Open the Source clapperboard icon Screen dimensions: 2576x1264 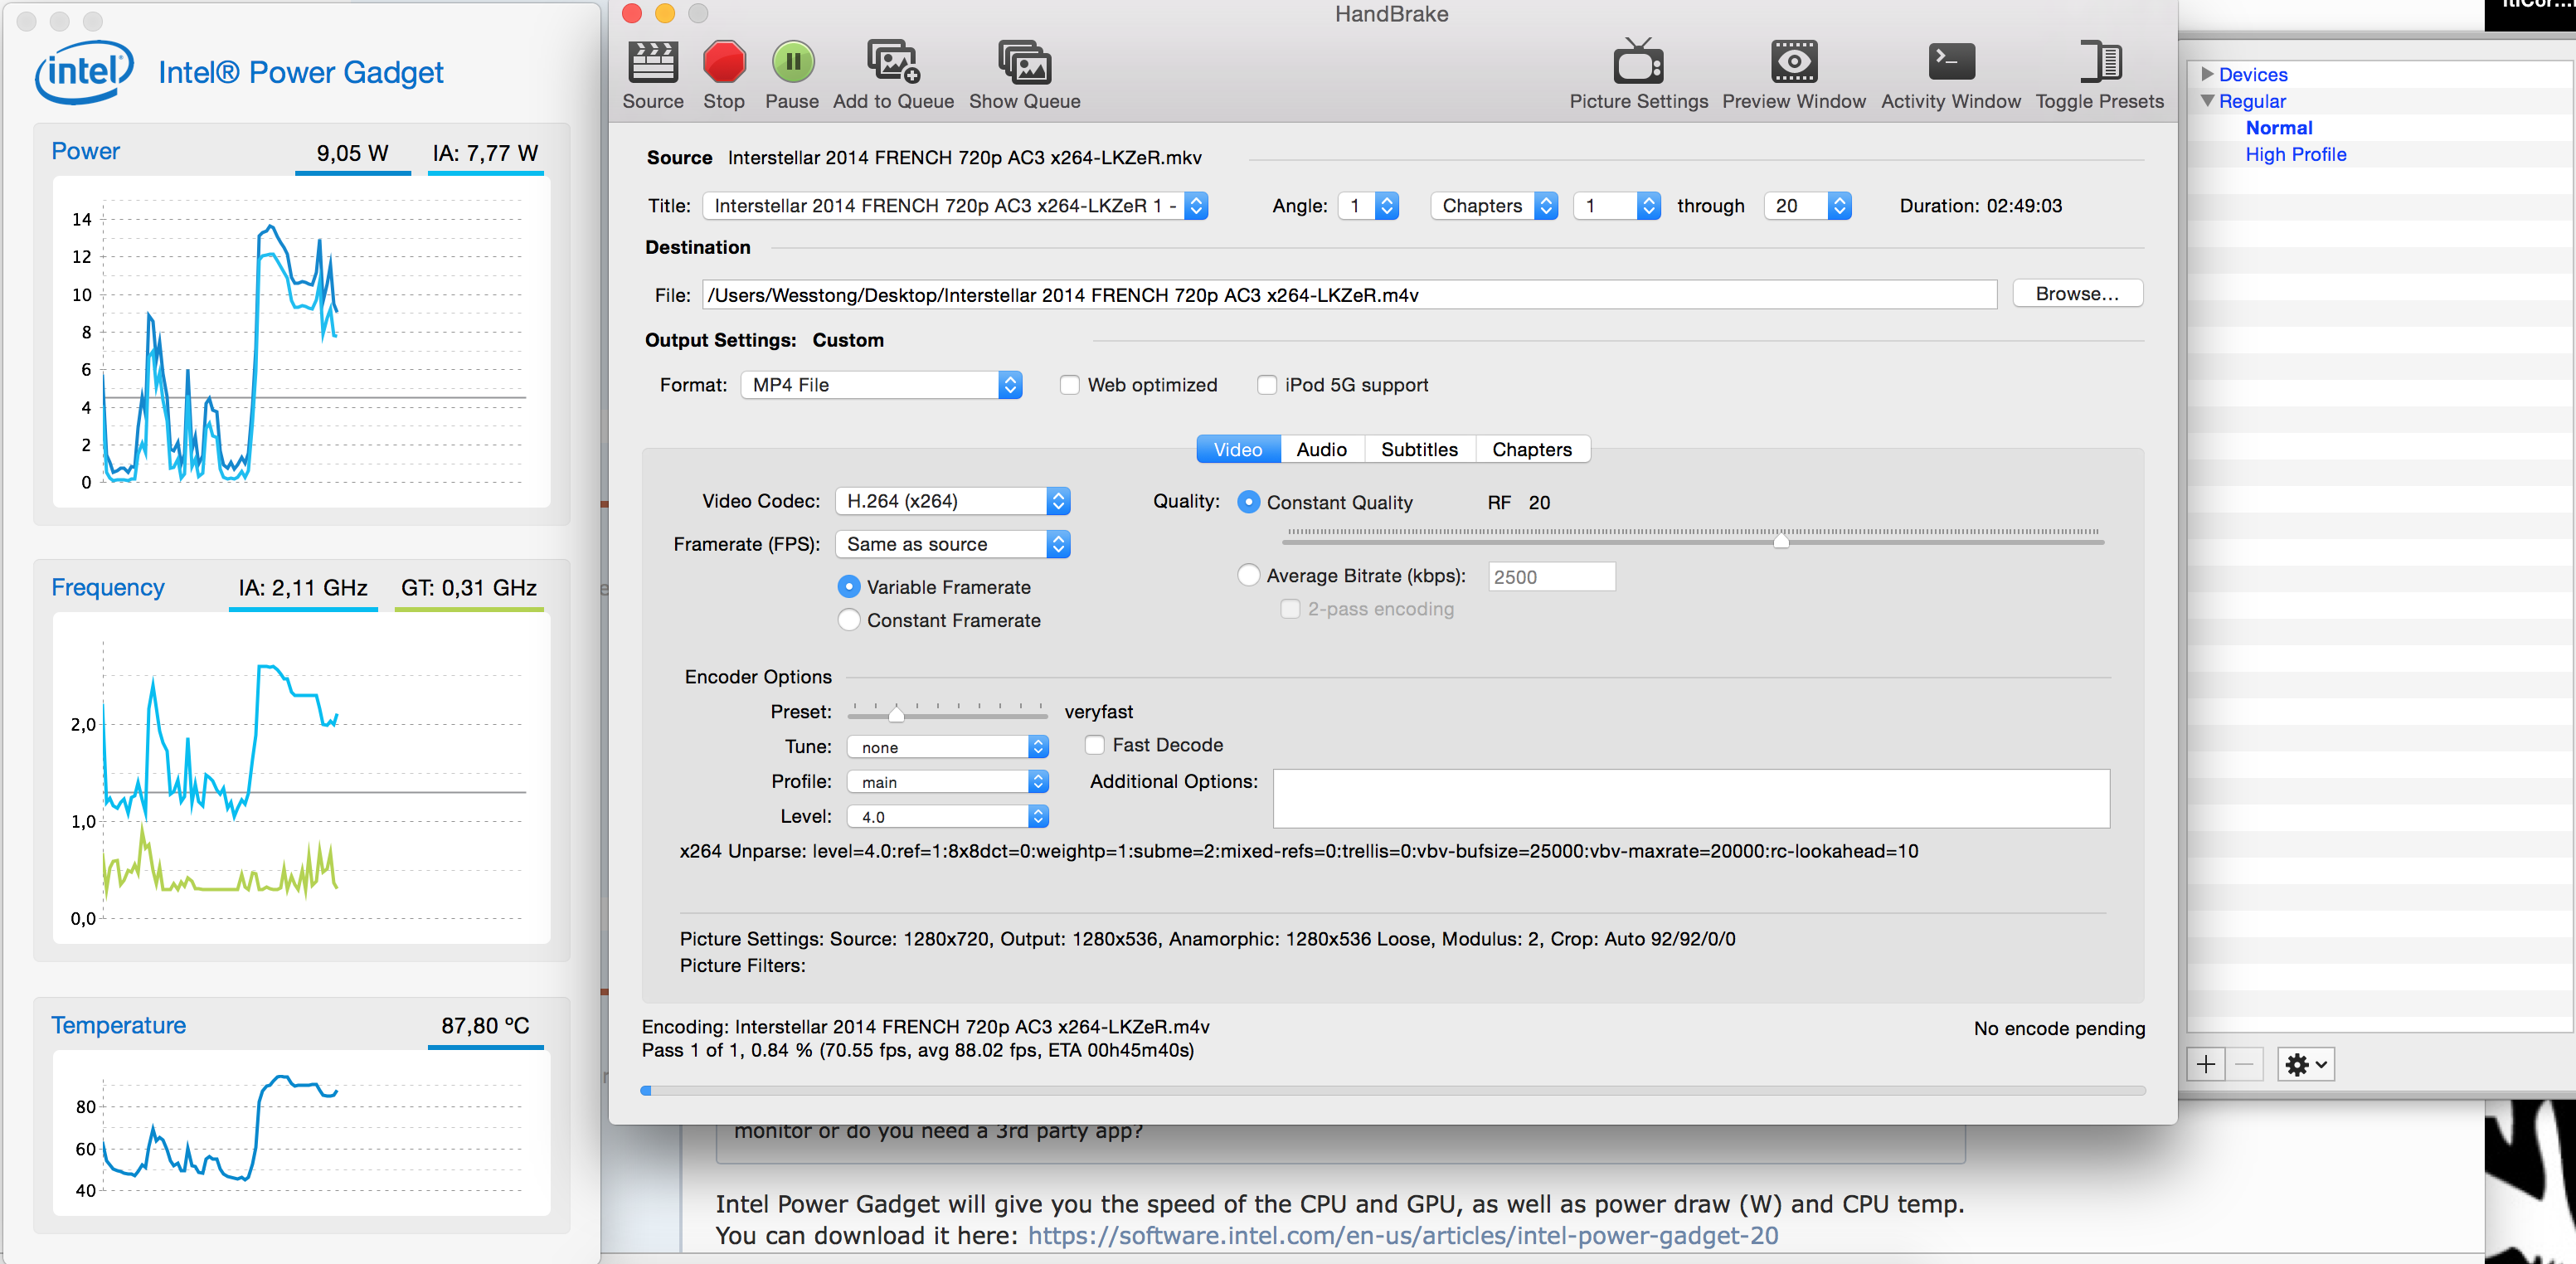(x=652, y=63)
